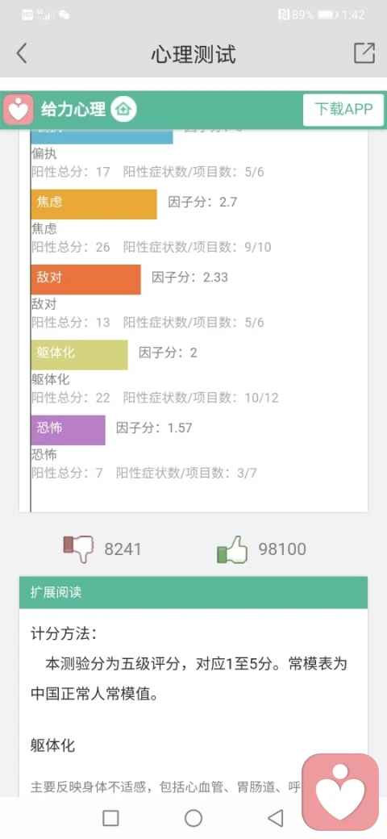Open the share icon at top right
Screen dimensions: 387x839
point(364,53)
